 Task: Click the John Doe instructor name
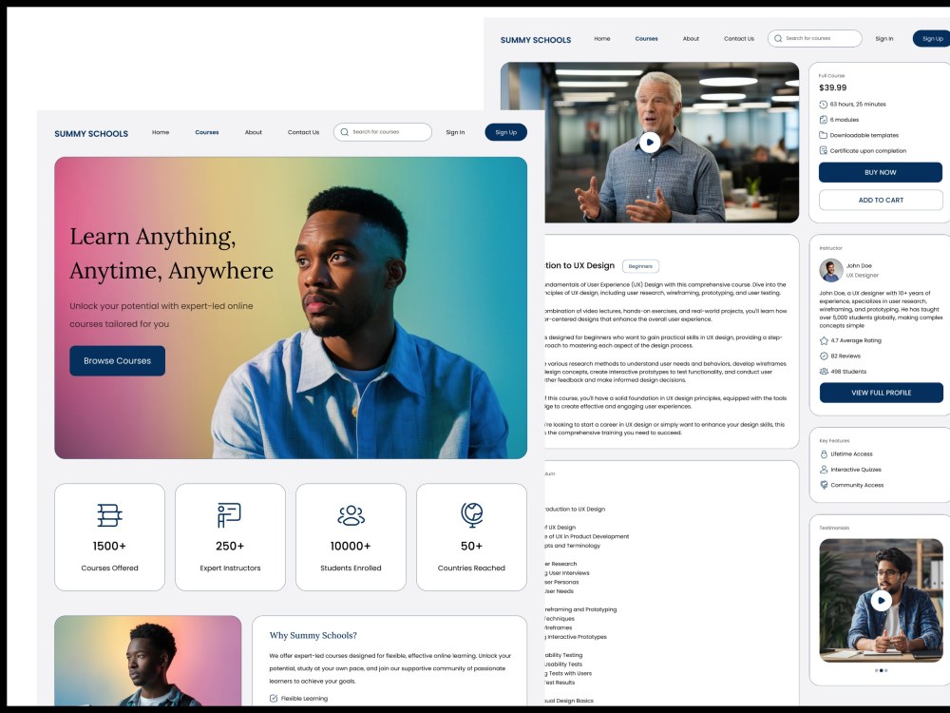(859, 265)
